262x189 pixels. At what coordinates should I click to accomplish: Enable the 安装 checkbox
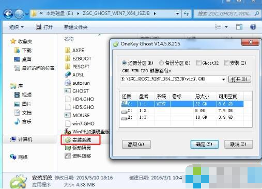[x=227, y=62]
